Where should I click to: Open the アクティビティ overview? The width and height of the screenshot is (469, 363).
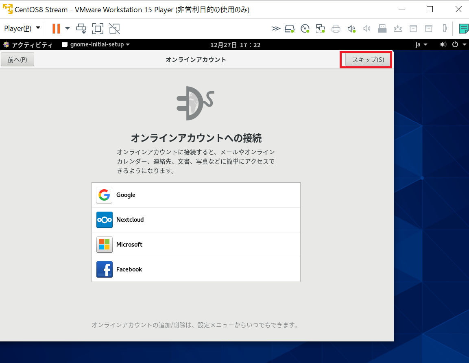click(32, 45)
